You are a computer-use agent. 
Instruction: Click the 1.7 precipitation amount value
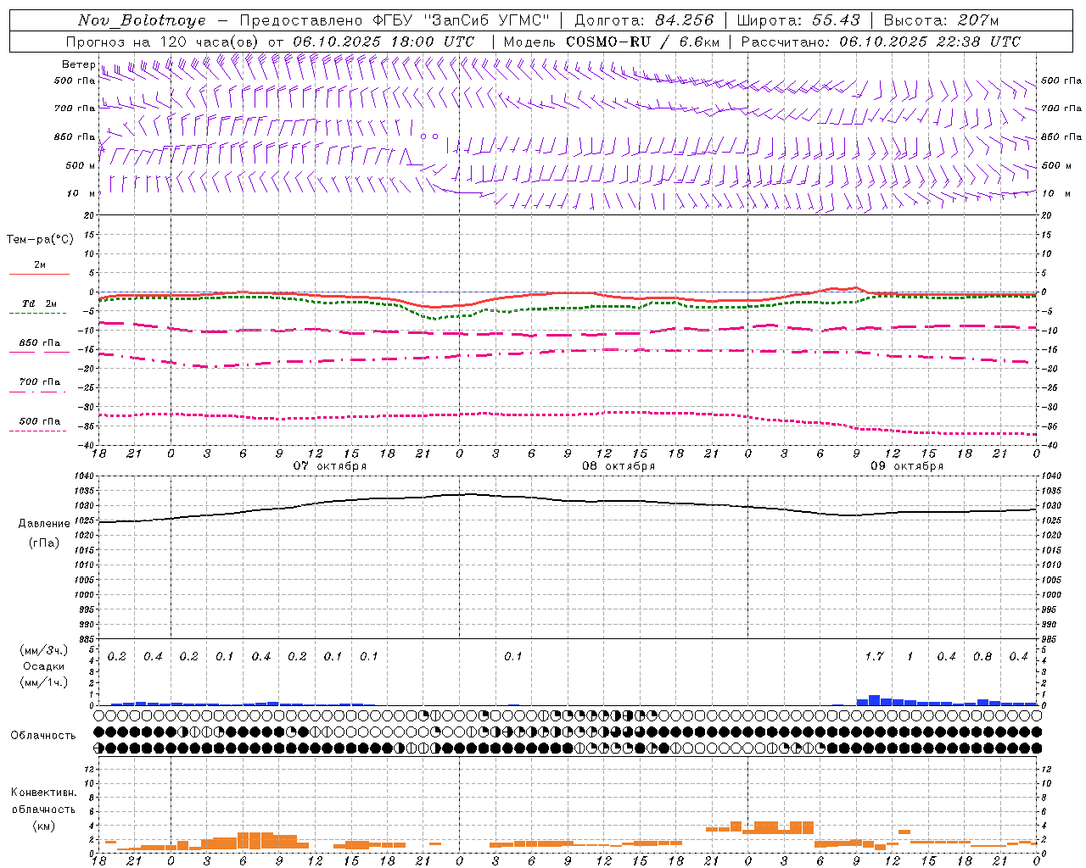tap(874, 657)
